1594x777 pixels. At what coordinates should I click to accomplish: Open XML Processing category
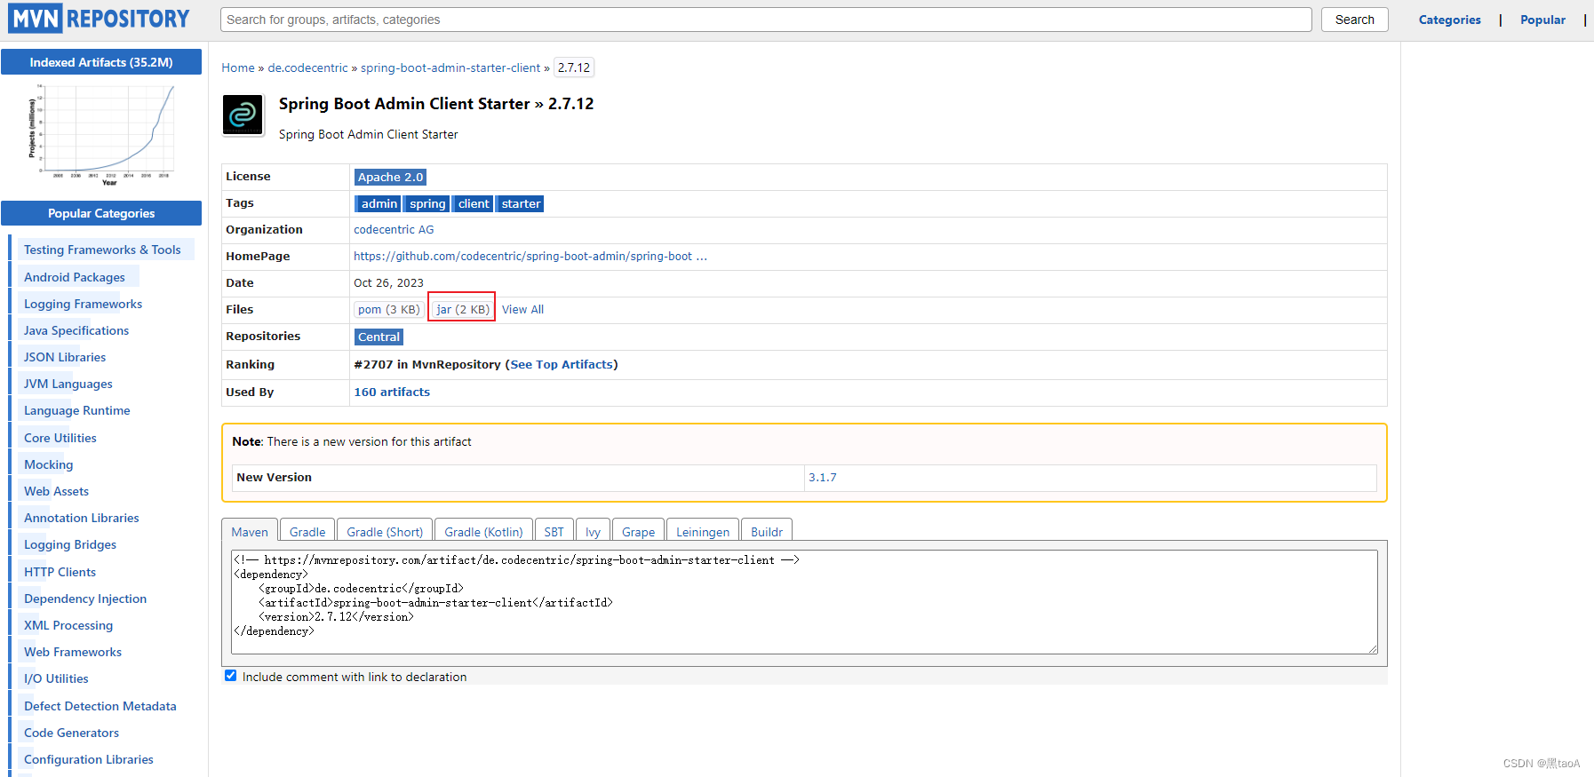[68, 625]
